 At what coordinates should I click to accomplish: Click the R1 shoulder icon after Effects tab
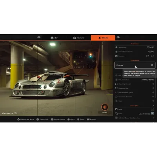(x=118, y=37)
